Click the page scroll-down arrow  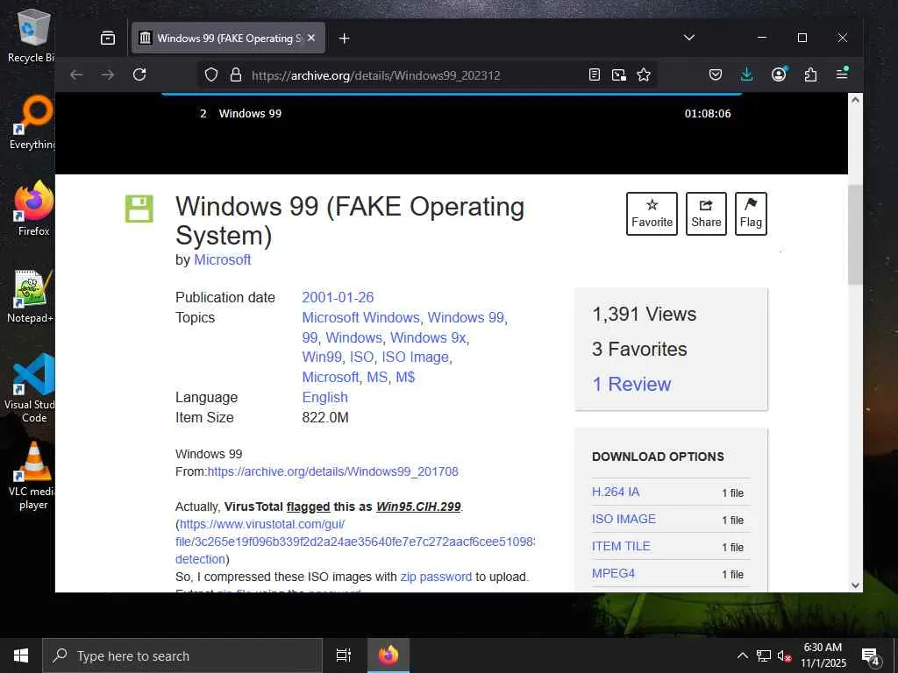click(856, 584)
